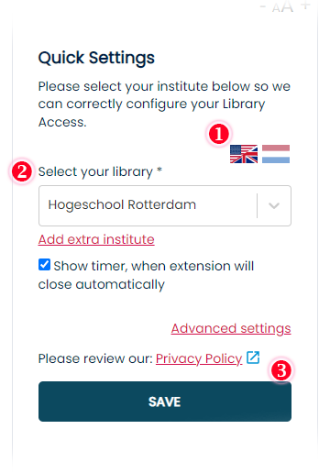Click the red number 3 annotation marker
Viewport: 330px width, 473px height.
(x=281, y=370)
